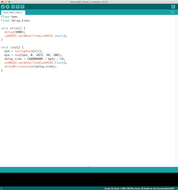Click the 'float delay_time;' code line

(16, 20)
